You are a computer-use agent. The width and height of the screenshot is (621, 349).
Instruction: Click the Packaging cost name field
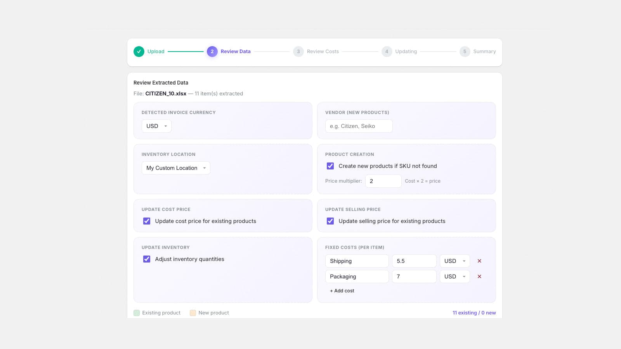coord(357,276)
